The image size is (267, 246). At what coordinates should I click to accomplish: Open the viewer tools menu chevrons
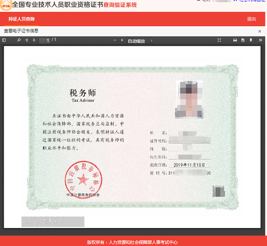coord(260,40)
